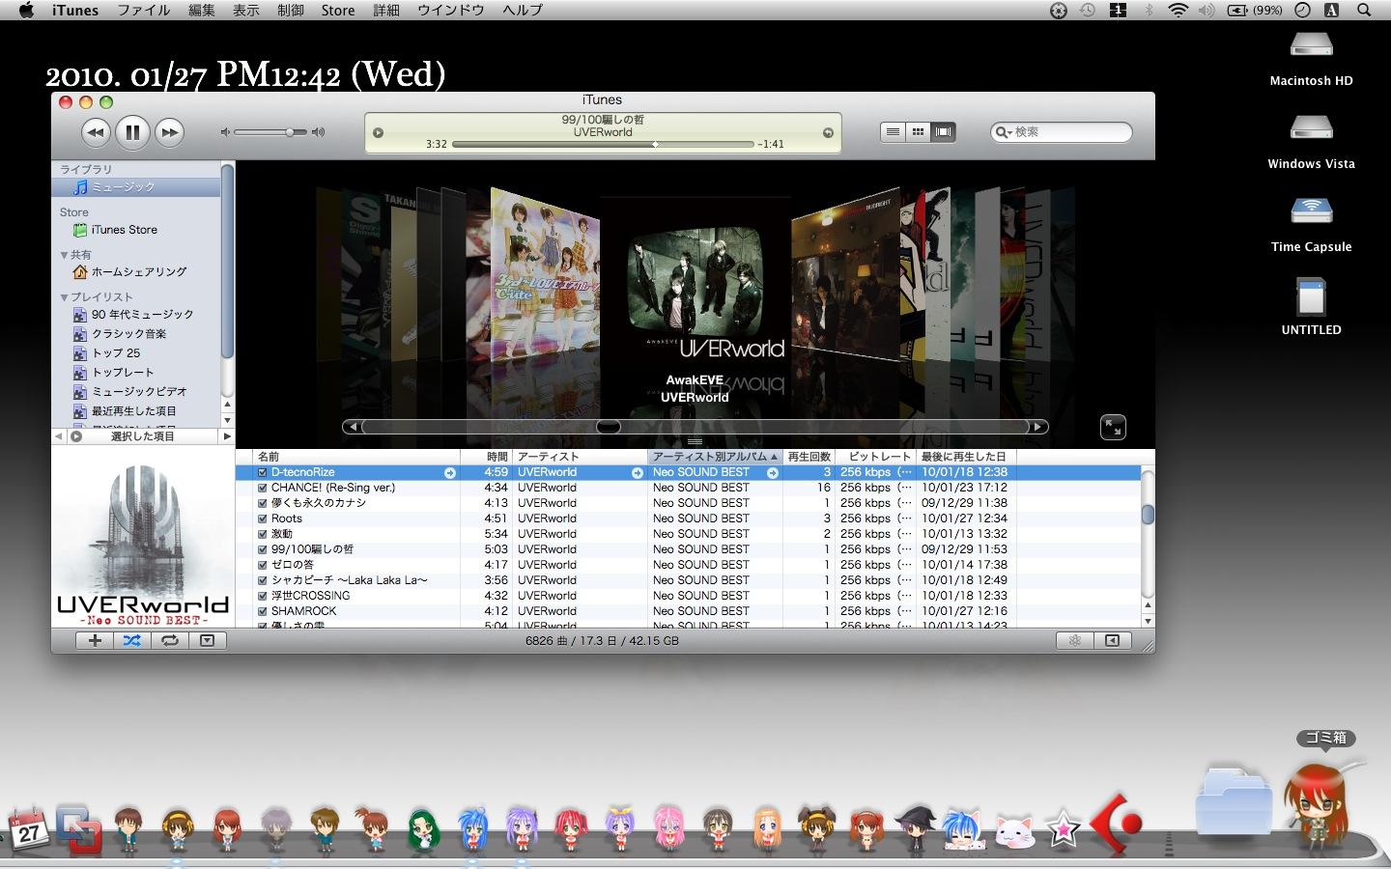Switch to list view icon

point(893,131)
